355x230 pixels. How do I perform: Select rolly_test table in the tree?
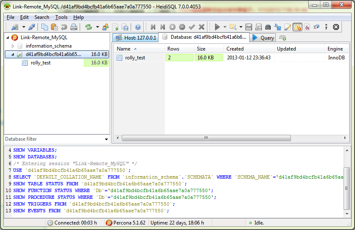40,63
